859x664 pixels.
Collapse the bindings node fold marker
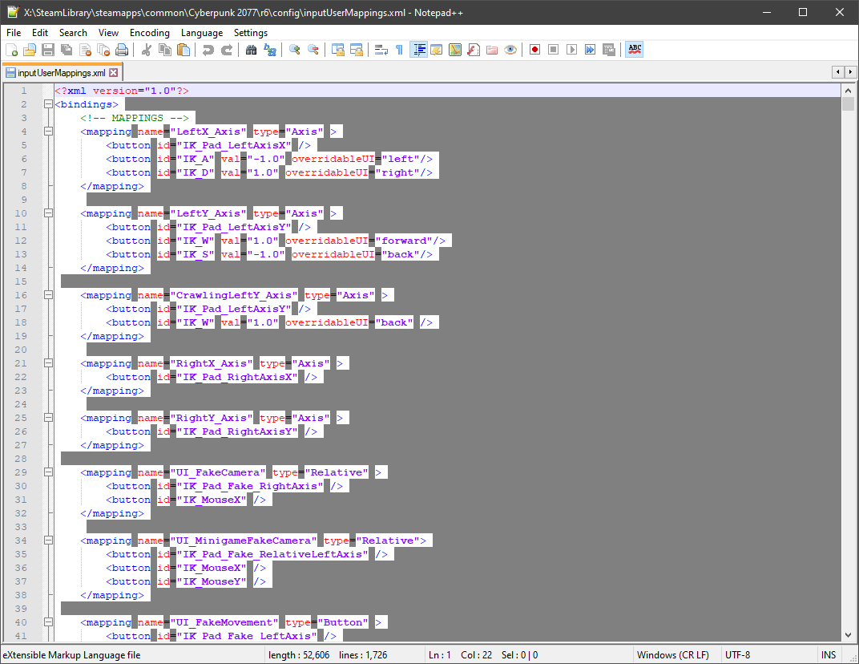(48, 104)
